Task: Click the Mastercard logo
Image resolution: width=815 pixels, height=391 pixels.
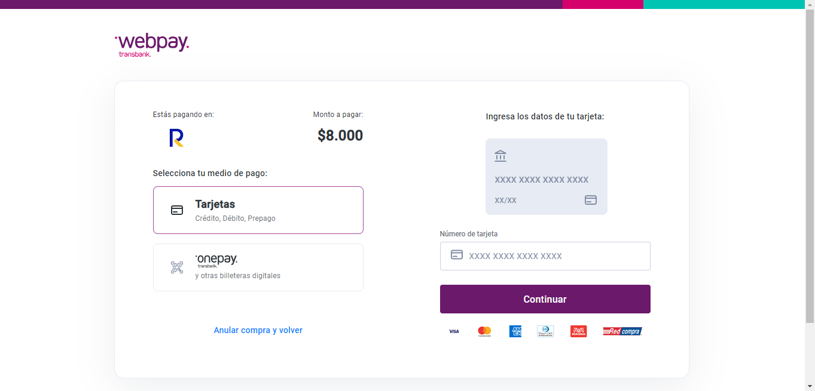Action: coord(484,331)
